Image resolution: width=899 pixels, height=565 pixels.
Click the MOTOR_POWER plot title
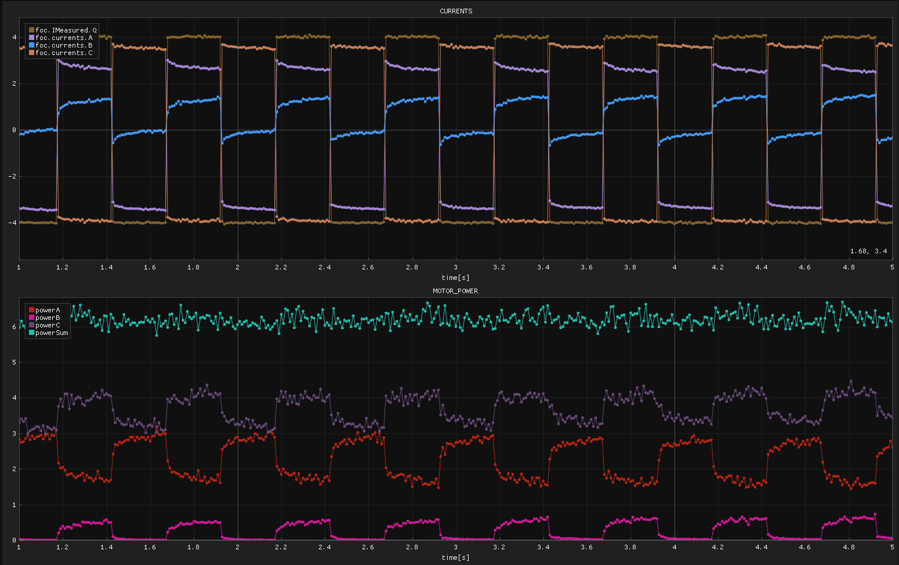tap(455, 291)
